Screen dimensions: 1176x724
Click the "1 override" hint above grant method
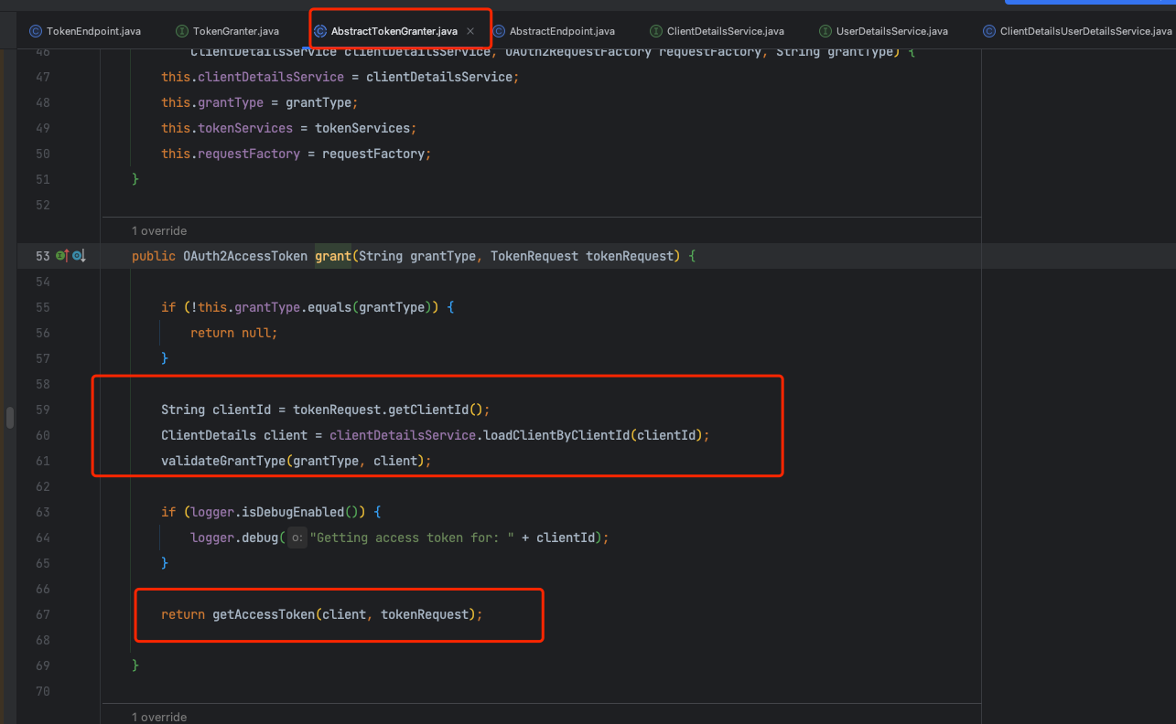coord(159,230)
